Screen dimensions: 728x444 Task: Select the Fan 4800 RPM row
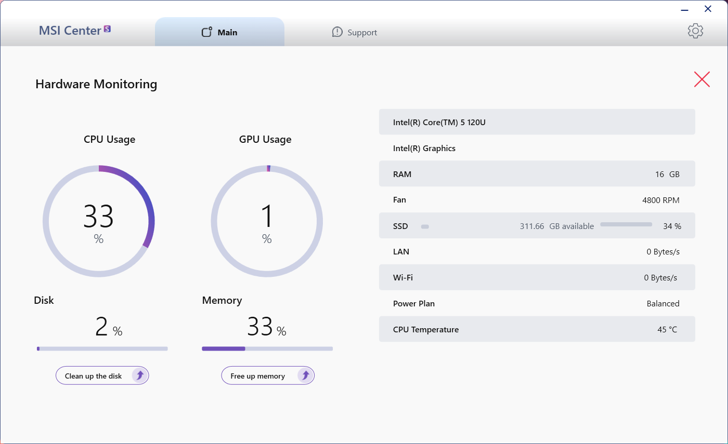coord(537,200)
